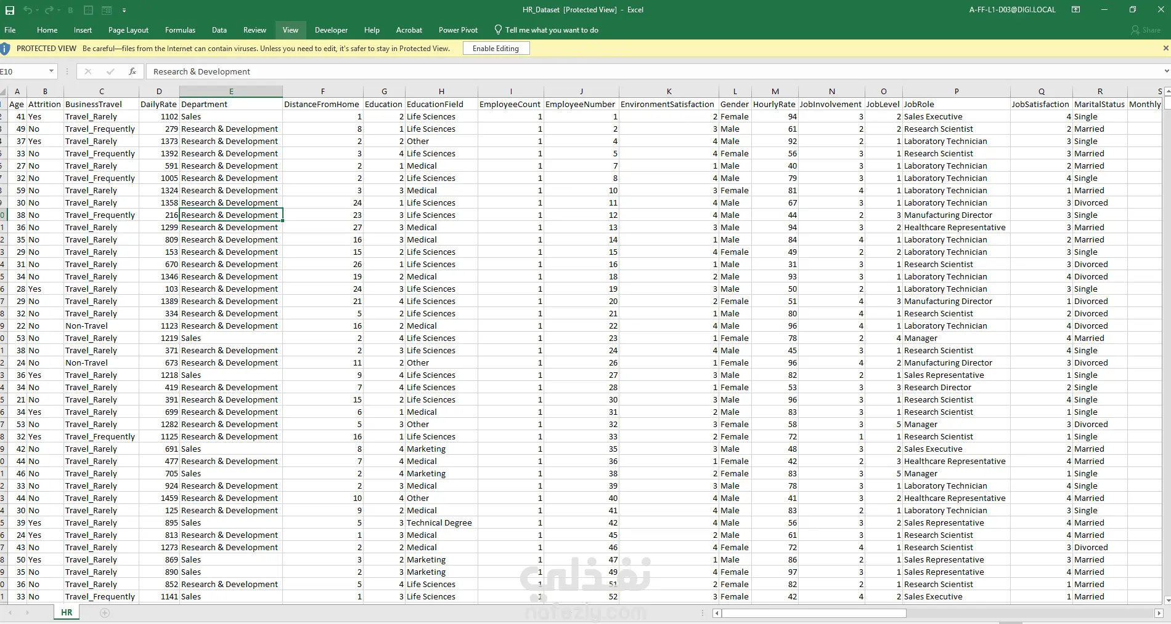
Task: Click the Enter checkmark formula bar icon
Action: point(110,71)
